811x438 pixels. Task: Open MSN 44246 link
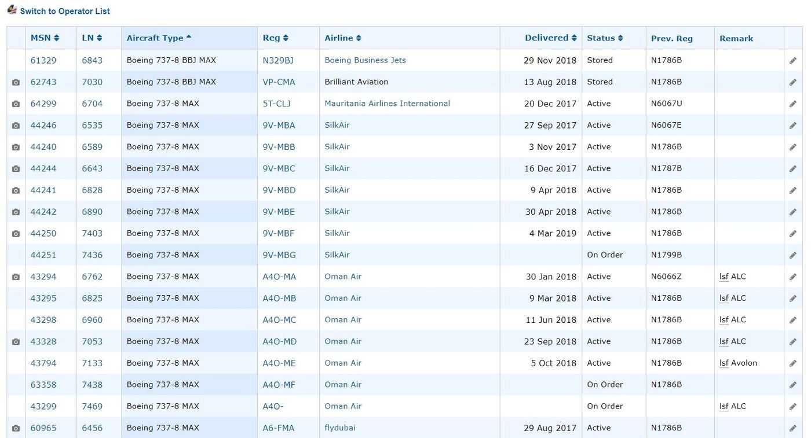[43, 125]
